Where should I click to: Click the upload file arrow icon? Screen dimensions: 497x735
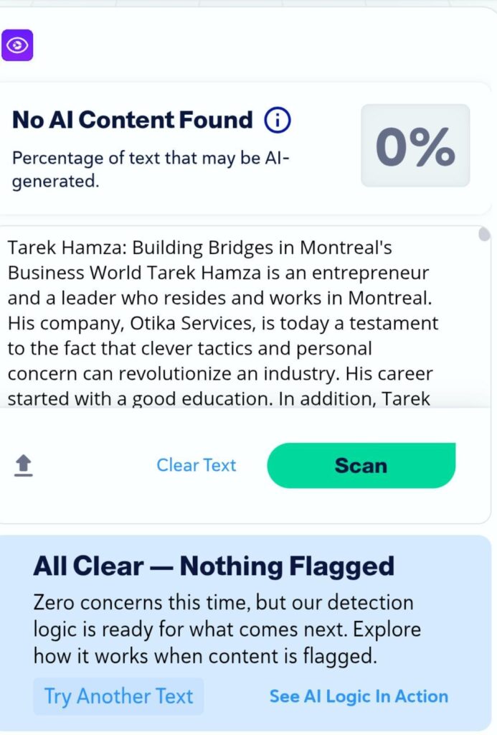point(24,466)
